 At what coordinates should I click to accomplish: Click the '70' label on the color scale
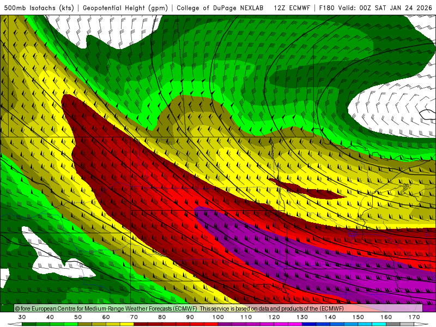click(x=134, y=317)
